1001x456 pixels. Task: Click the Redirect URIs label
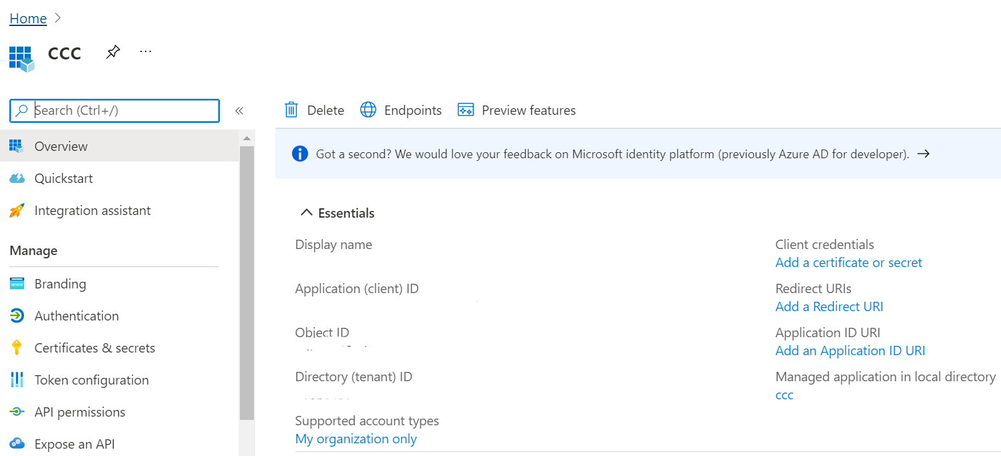pos(813,288)
